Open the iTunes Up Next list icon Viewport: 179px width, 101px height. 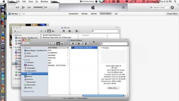tap(123, 8)
